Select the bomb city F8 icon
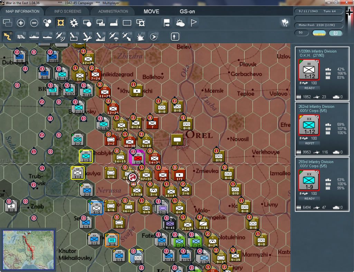Screen dimensions: 354x272 click(x=101, y=36)
